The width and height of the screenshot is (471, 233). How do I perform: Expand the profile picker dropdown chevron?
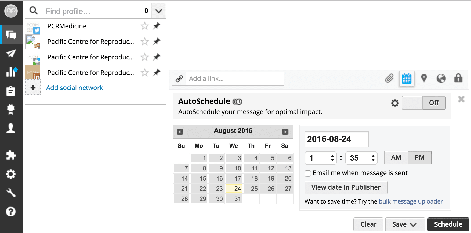[x=159, y=11]
